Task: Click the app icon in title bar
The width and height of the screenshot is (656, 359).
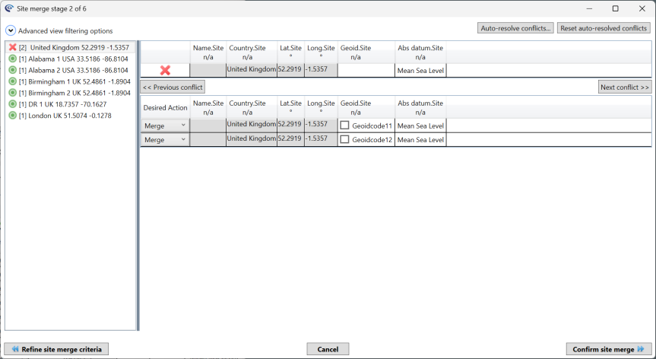Action: click(x=8, y=8)
